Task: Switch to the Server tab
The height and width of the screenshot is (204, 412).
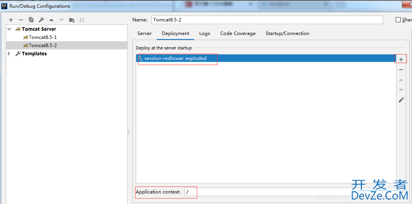Action: pyautogui.click(x=144, y=33)
